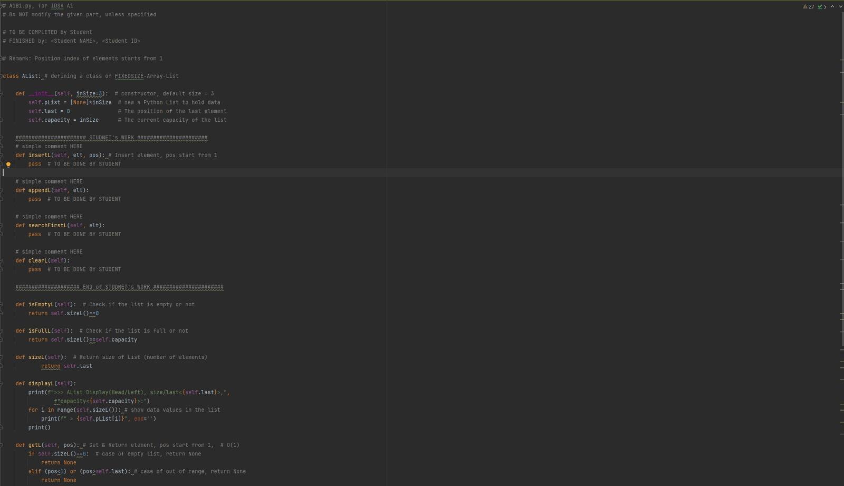Image resolution: width=844 pixels, height=486 pixels.
Task: Click the 'self.capacity = inSize' assignment
Action: pyautogui.click(x=63, y=120)
